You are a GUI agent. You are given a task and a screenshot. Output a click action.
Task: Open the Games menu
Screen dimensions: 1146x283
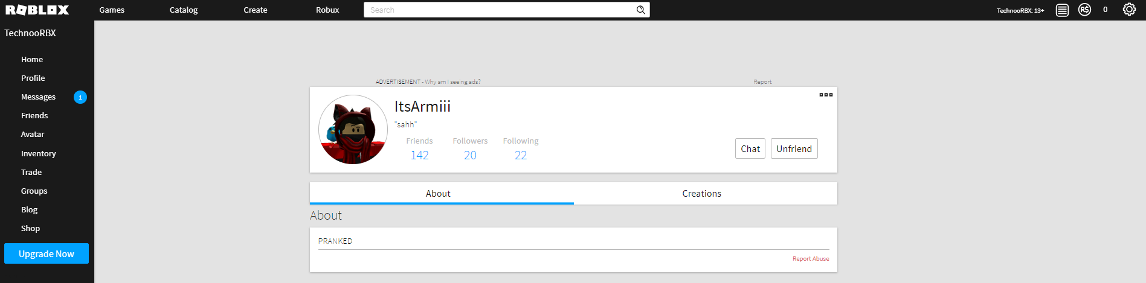112,10
